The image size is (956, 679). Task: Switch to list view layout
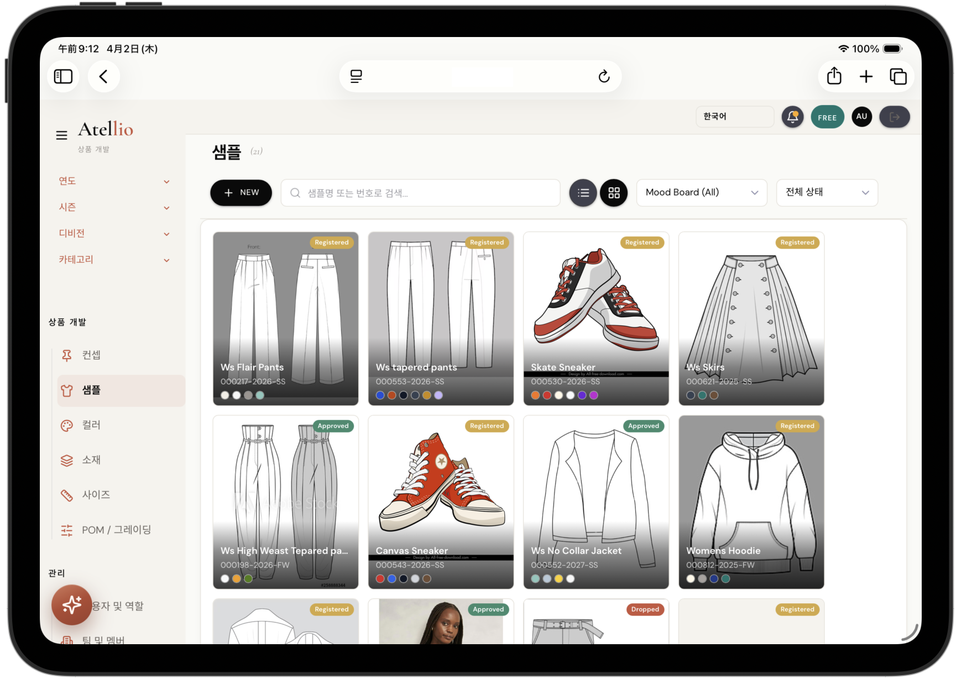point(583,192)
